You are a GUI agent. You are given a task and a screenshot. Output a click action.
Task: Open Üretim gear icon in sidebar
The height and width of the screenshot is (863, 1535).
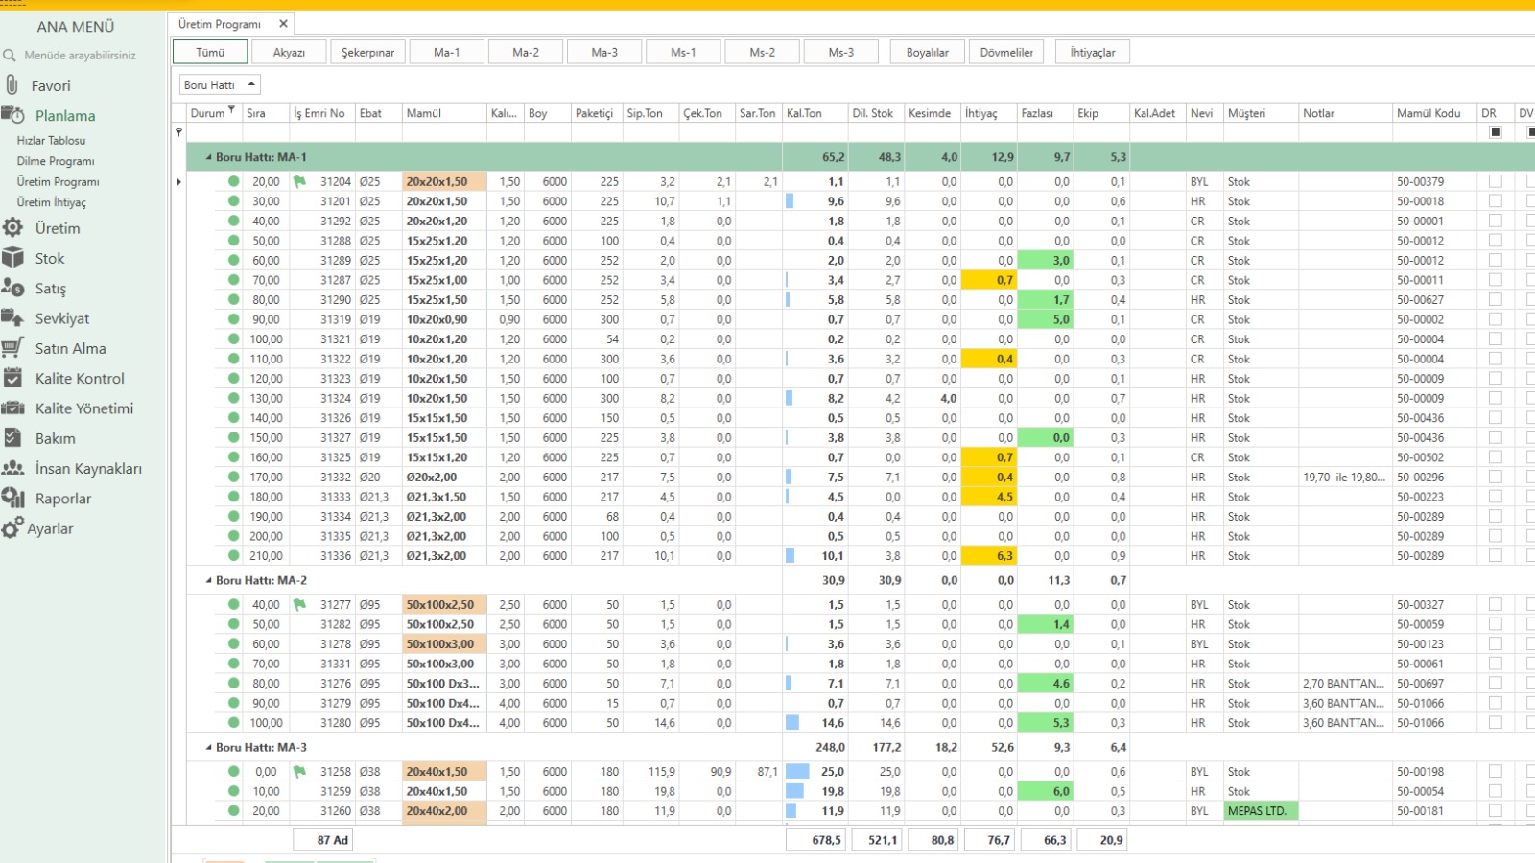pyautogui.click(x=12, y=228)
